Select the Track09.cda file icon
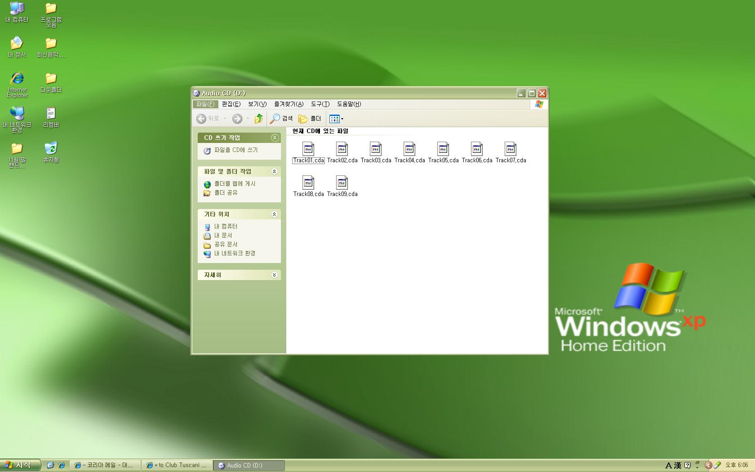This screenshot has width=755, height=472. [x=342, y=183]
